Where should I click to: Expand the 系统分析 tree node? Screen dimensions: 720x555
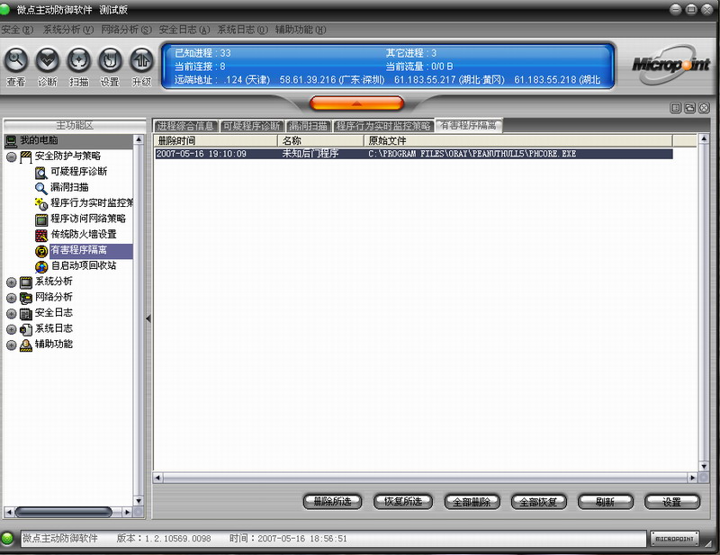click(12, 282)
